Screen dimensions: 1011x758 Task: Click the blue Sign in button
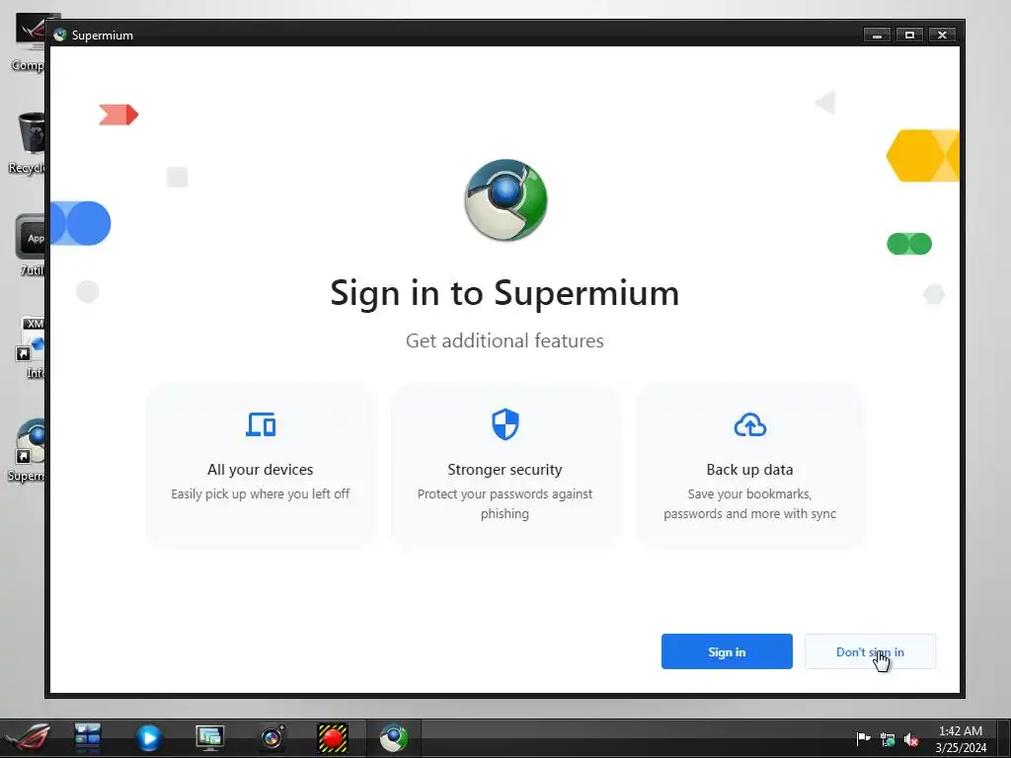[727, 651]
